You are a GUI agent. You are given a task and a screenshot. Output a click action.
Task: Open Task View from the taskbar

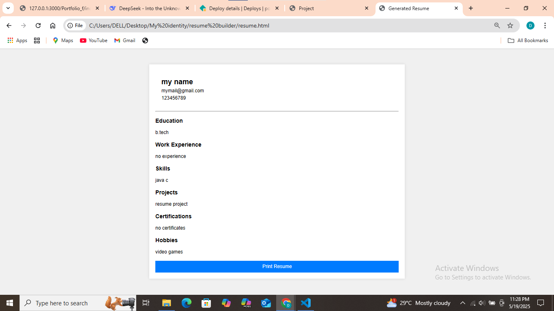click(x=146, y=303)
